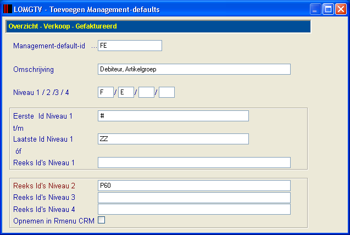Click the Management-default-id field containing FE
This screenshot has height=235, width=350.
[x=130, y=46]
